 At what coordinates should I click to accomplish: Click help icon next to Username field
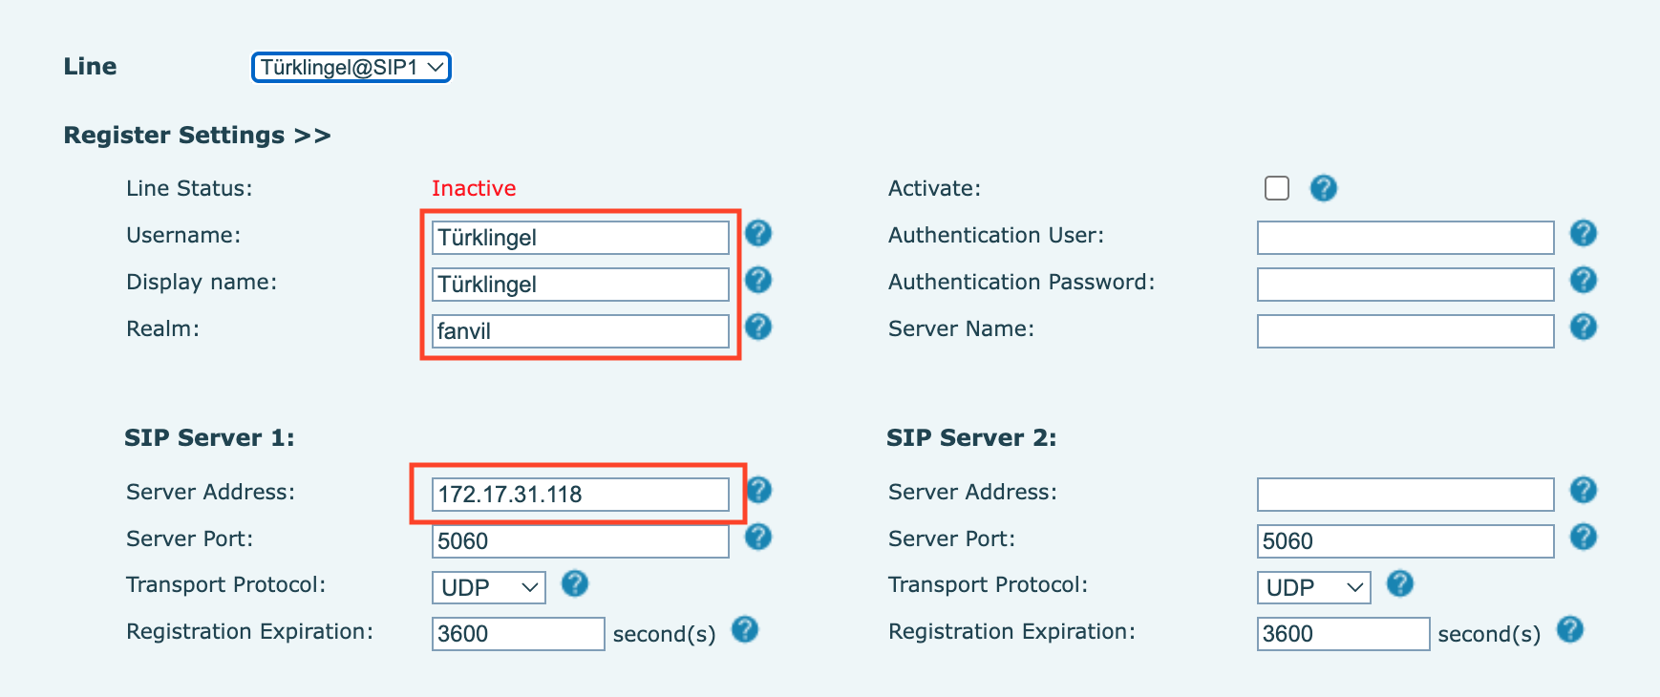(758, 234)
